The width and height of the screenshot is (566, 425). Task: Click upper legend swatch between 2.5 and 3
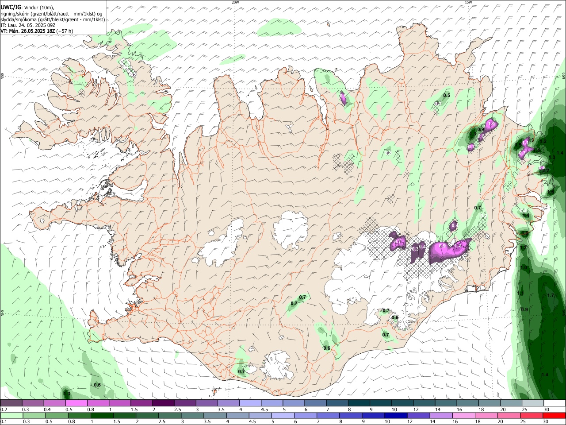pos(185,403)
